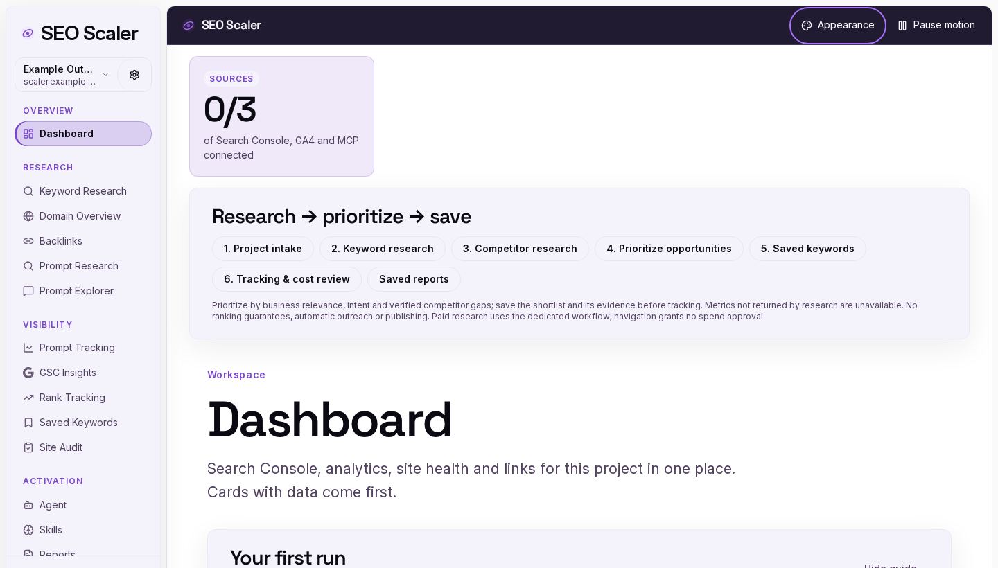998x568 pixels.
Task: Click the Dashboard page heading
Action: click(330, 420)
